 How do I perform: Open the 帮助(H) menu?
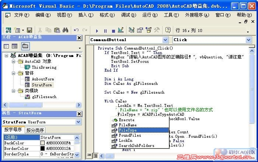pos(244,15)
